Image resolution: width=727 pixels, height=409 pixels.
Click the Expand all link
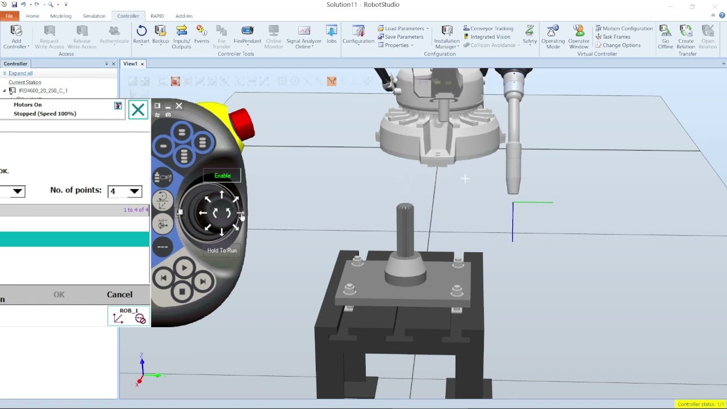[20, 73]
